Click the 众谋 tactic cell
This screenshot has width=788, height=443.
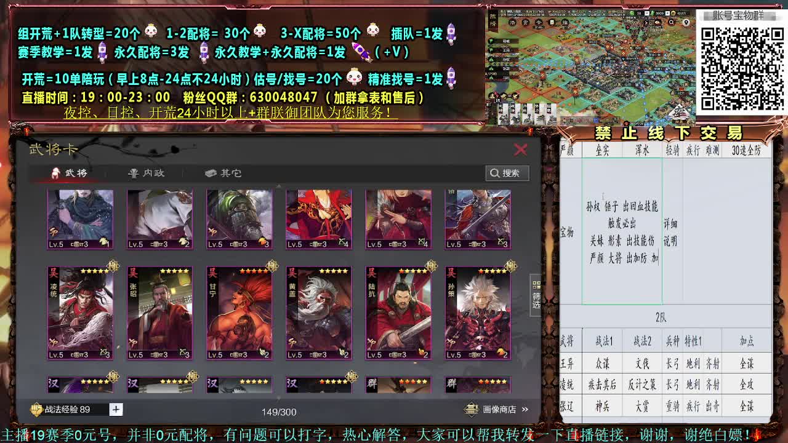pyautogui.click(x=602, y=363)
